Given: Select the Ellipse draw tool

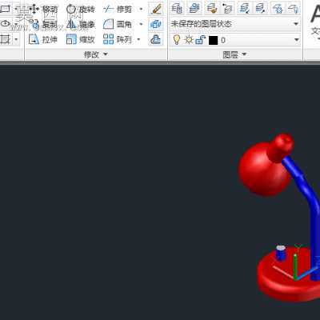Looking at the screenshot, I should 5,24.
